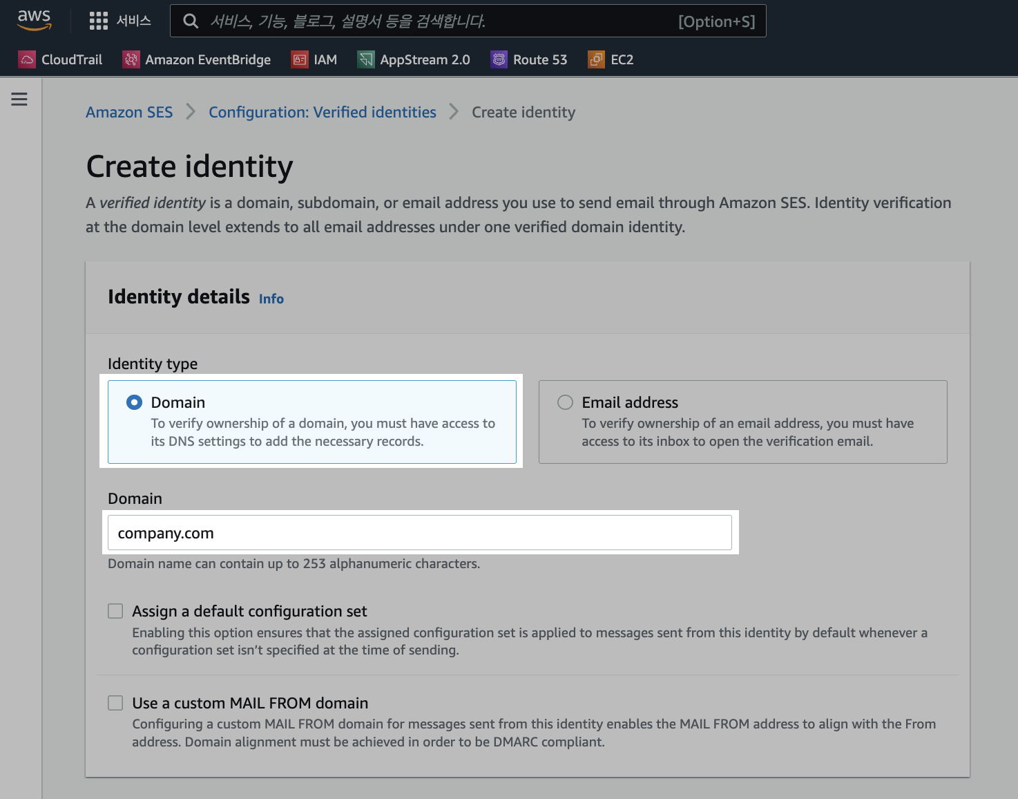Select the Email address identity type option
Image resolution: width=1018 pixels, height=799 pixels.
pyautogui.click(x=565, y=402)
